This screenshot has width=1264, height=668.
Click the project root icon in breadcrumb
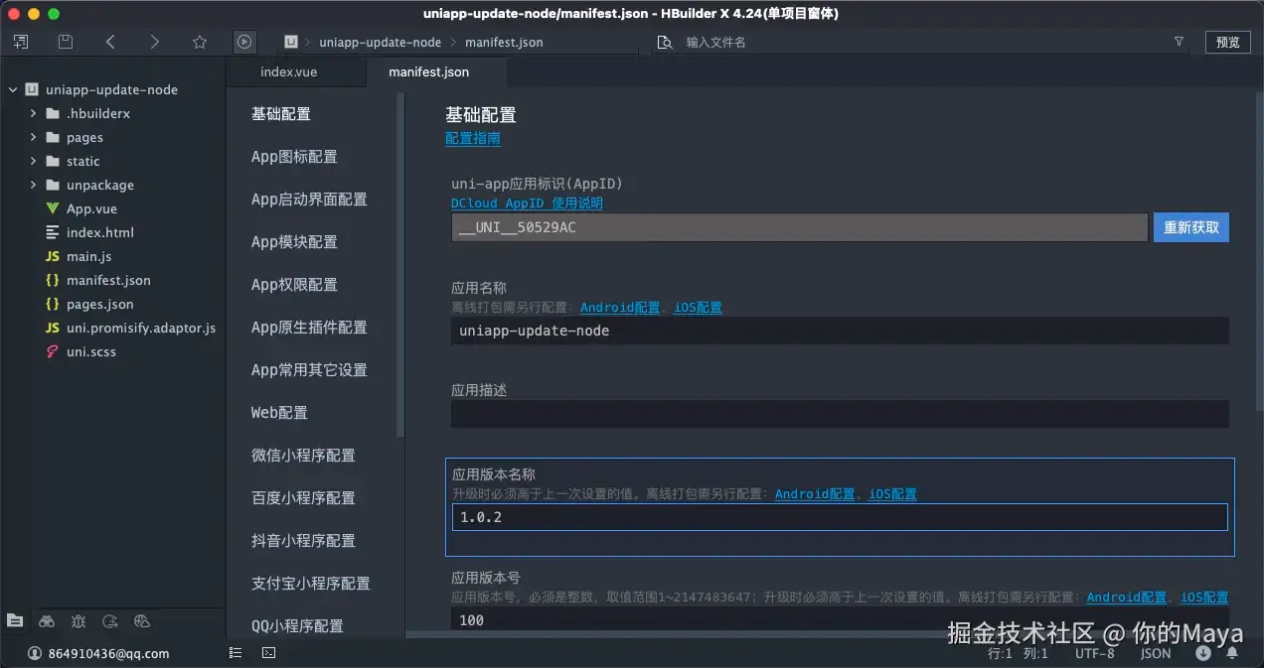click(291, 42)
